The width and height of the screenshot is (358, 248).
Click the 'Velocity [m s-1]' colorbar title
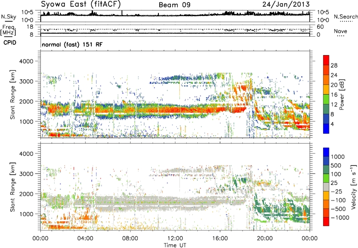(354, 187)
